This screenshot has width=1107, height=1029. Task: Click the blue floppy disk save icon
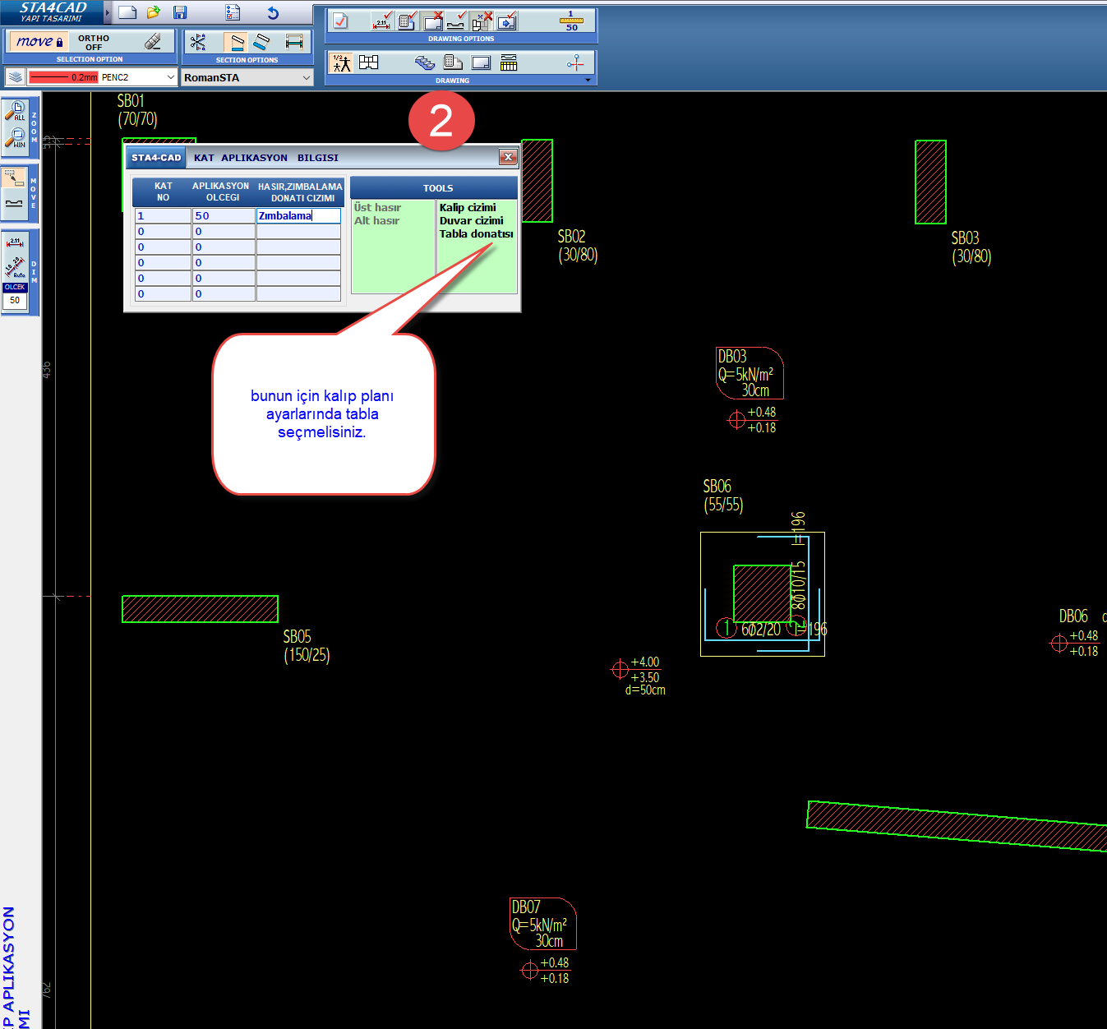tap(180, 12)
